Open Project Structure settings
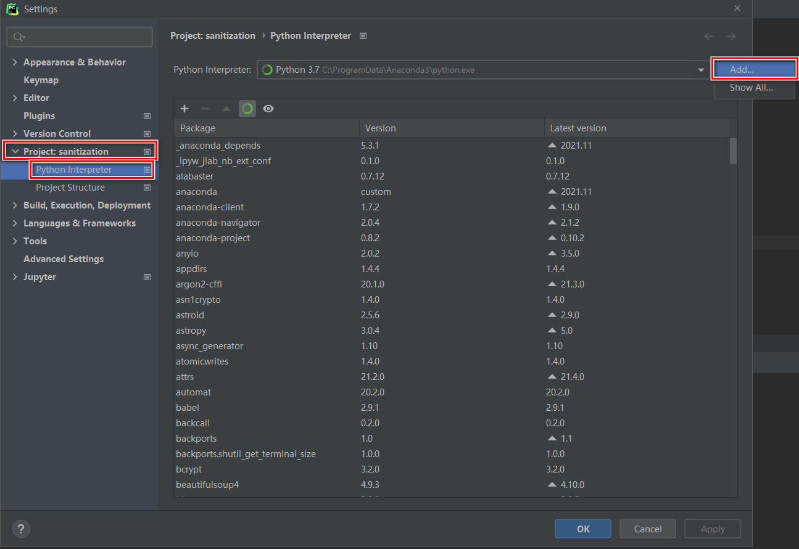Image resolution: width=799 pixels, height=549 pixels. [x=70, y=188]
